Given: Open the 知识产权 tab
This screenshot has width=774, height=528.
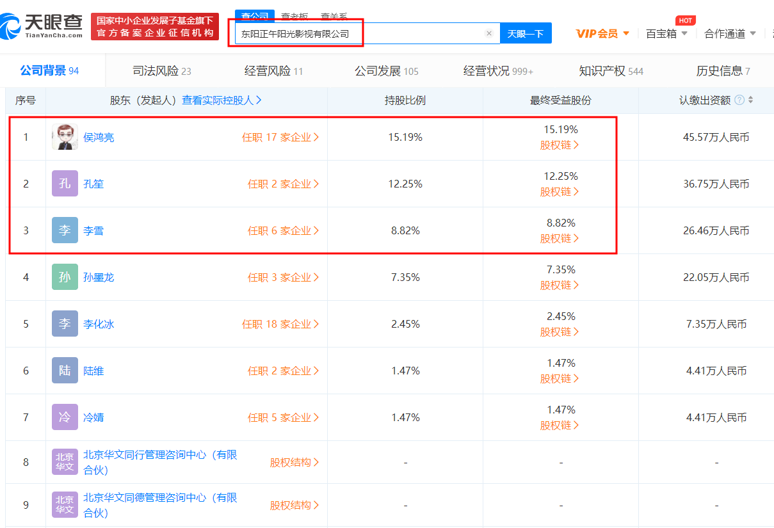Looking at the screenshot, I should (611, 71).
